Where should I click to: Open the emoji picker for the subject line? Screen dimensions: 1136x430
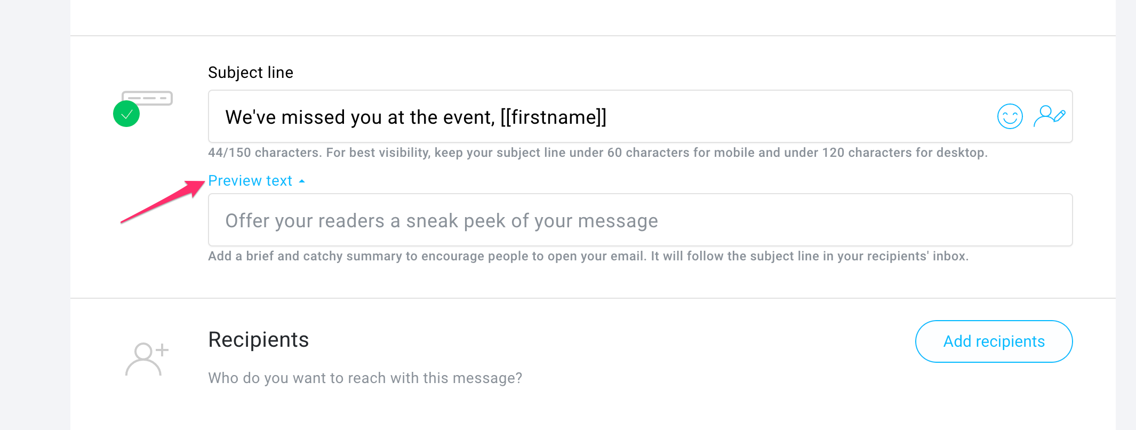pos(1010,116)
